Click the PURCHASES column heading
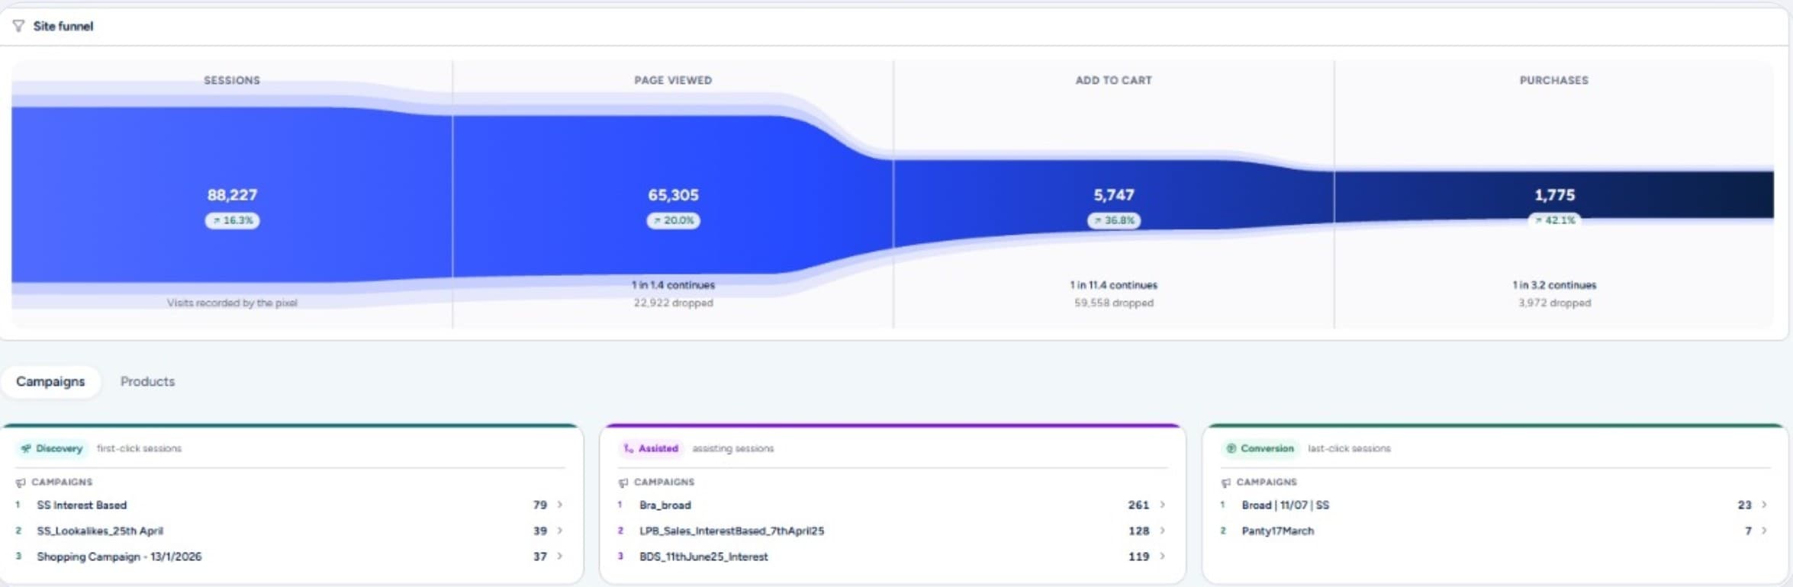 coord(1554,80)
